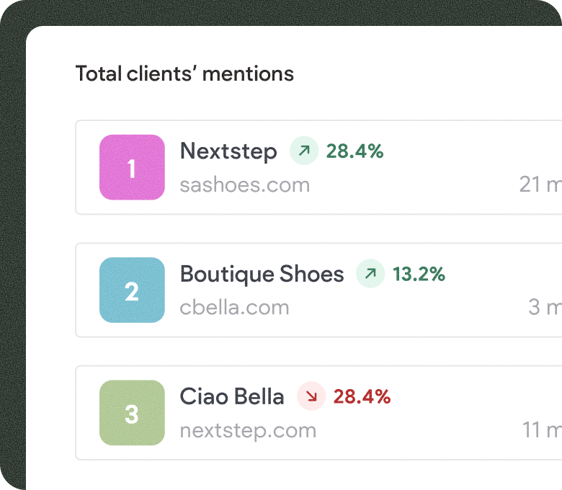This screenshot has height=490, width=562.
Task: Click the red 28.4% decrease value
Action: coord(362,396)
